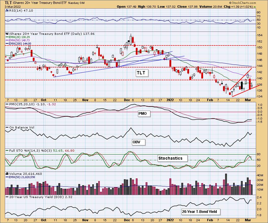Click the 154 label on the price axis

point(260,35)
